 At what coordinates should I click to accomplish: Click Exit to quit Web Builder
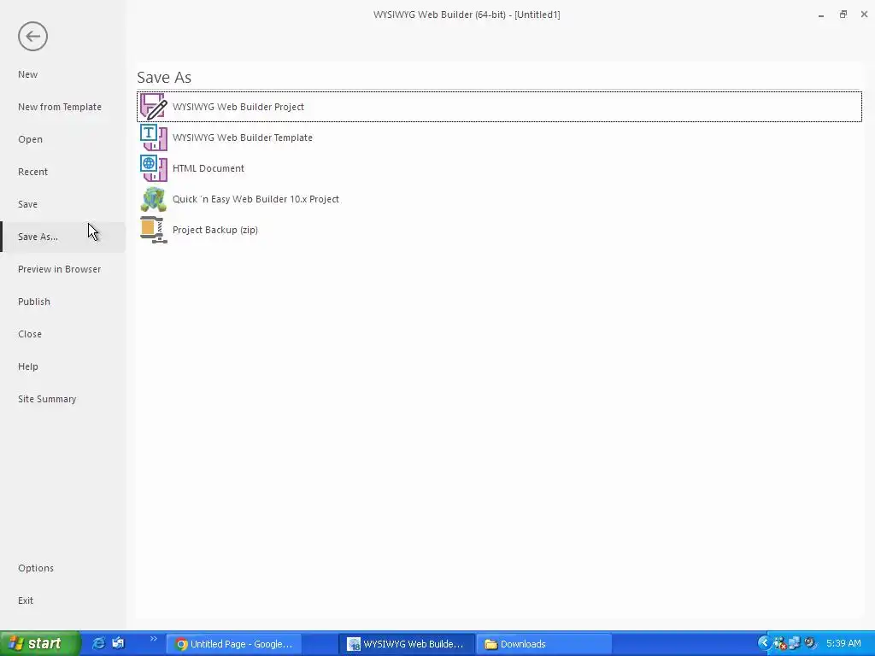[26, 600]
